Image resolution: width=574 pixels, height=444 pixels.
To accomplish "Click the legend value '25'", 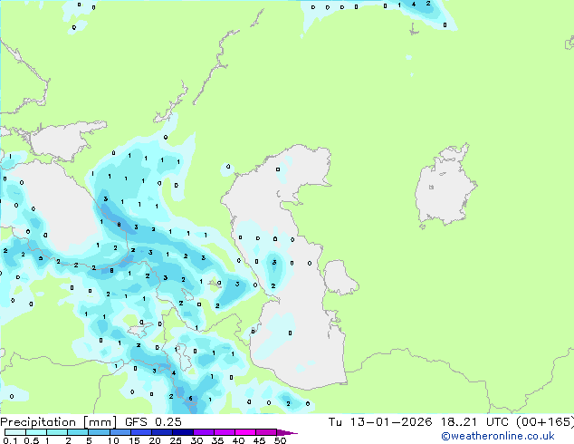I will [x=176, y=440].
